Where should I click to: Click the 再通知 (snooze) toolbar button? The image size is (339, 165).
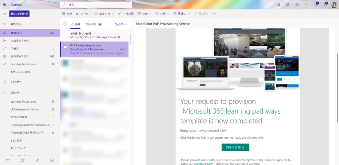pos(180,14)
